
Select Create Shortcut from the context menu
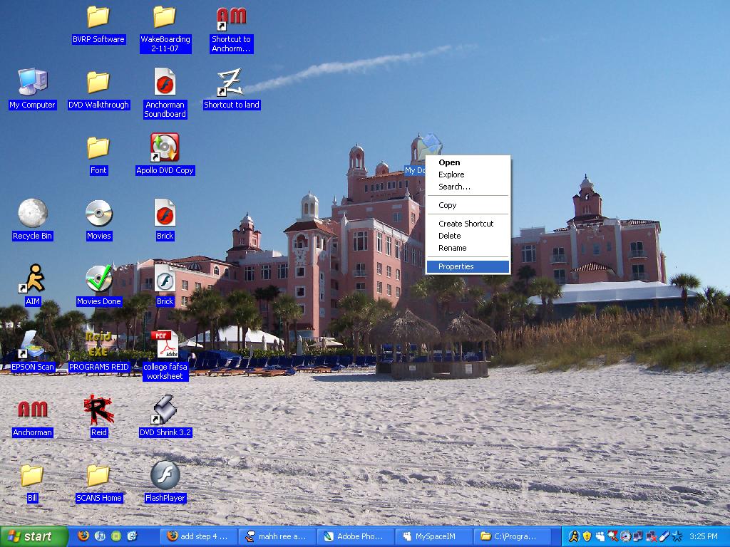point(468,224)
